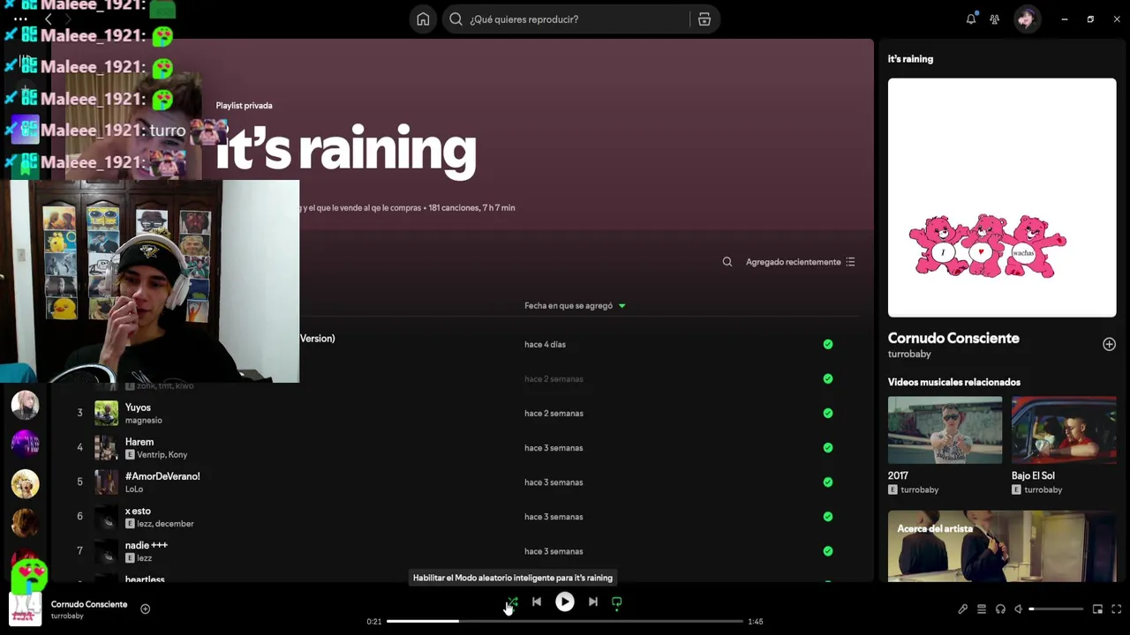Add Cornudo Consciente via side panel plus icon
Image resolution: width=1130 pixels, height=635 pixels.
[x=1109, y=344]
